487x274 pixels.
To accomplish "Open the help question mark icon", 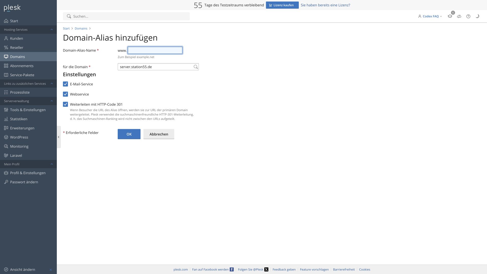I will tap(468, 16).
